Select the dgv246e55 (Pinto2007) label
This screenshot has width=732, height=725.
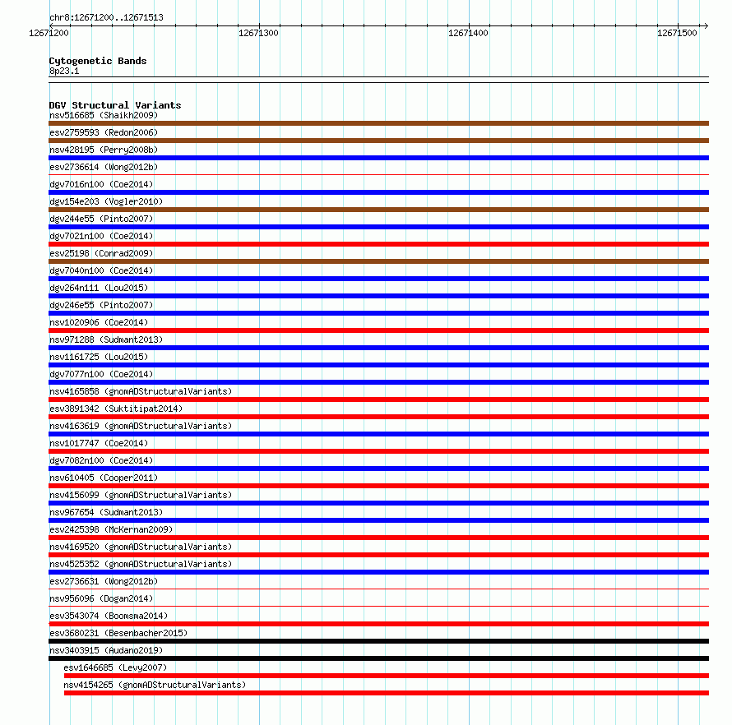pyautogui.click(x=101, y=305)
